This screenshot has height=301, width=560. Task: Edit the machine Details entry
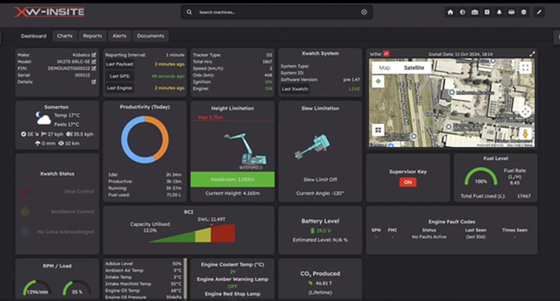click(x=94, y=82)
